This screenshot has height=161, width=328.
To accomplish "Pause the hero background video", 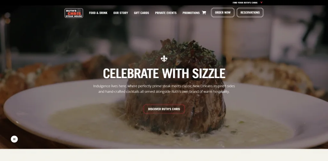I will pyautogui.click(x=14, y=139).
